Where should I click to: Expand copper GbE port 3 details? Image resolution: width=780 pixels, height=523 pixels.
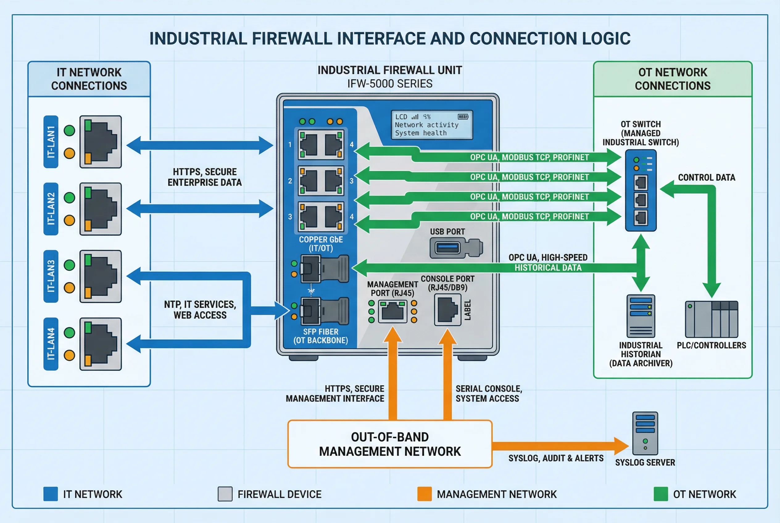click(310, 217)
